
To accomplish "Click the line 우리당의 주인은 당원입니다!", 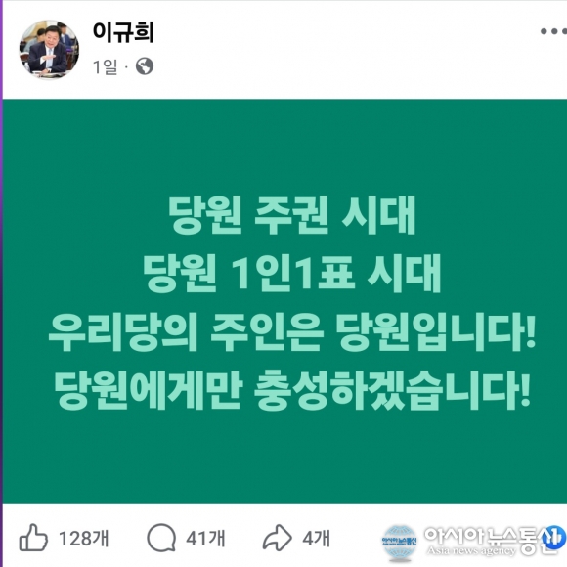I will (x=292, y=331).
